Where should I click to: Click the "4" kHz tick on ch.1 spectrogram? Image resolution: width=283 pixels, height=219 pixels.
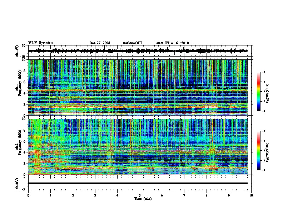(x=25, y=93)
